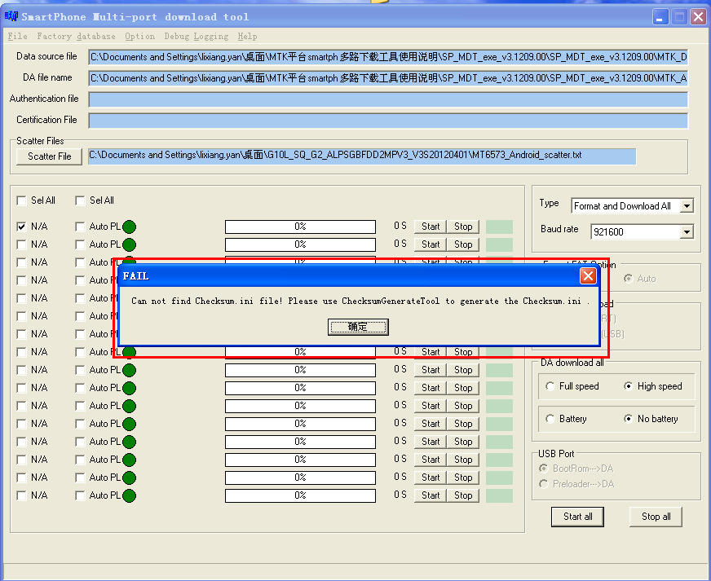Click the 0% progress bar in the second row
Viewport: 711px width, 581px height.
click(x=300, y=244)
